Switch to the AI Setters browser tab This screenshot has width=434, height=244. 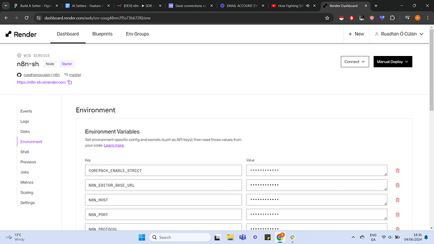point(87,6)
